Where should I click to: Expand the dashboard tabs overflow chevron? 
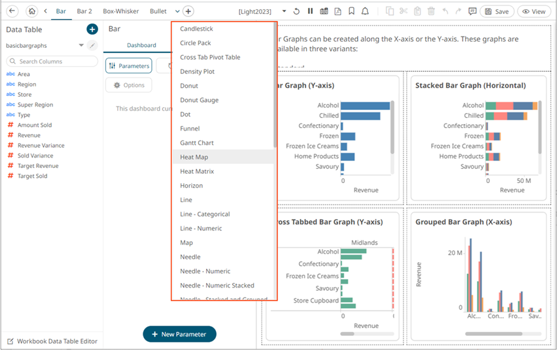tap(177, 12)
